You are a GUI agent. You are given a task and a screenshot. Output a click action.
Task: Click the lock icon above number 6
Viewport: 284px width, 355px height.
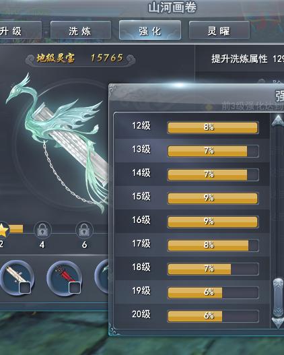pyautogui.click(x=84, y=230)
